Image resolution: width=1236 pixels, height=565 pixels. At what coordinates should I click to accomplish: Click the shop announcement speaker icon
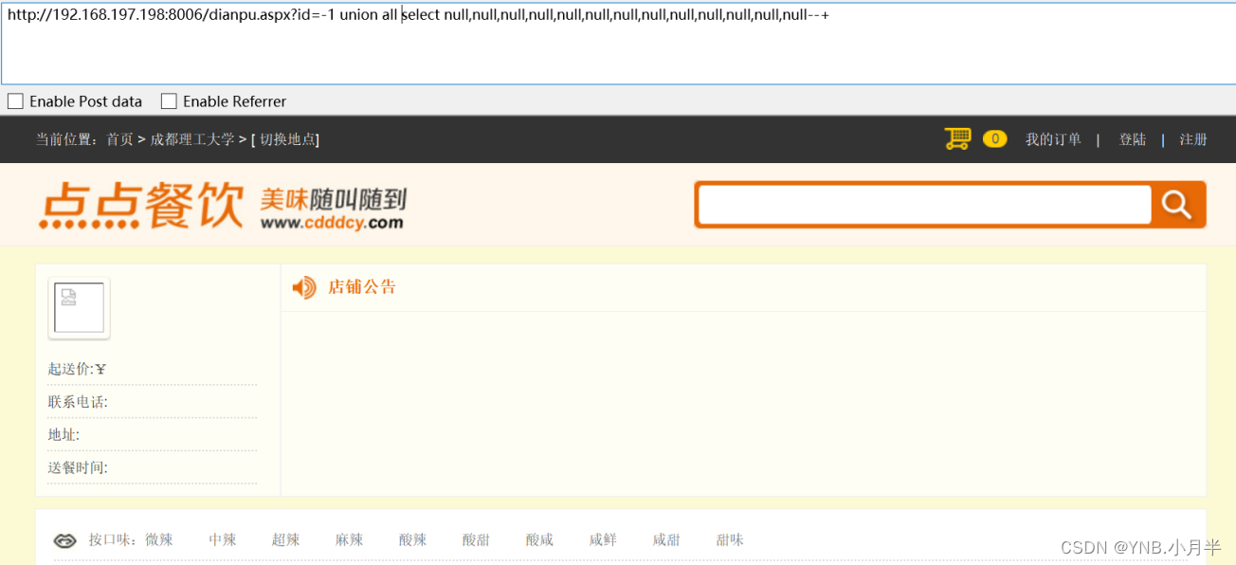coord(304,287)
